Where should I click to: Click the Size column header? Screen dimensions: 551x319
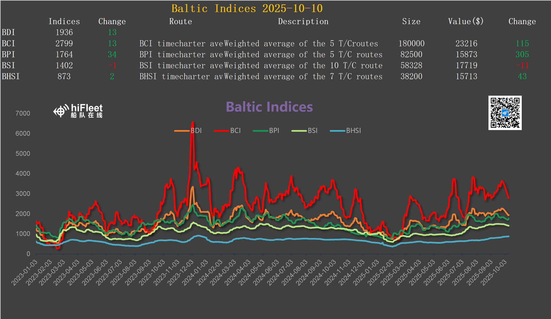[411, 22]
